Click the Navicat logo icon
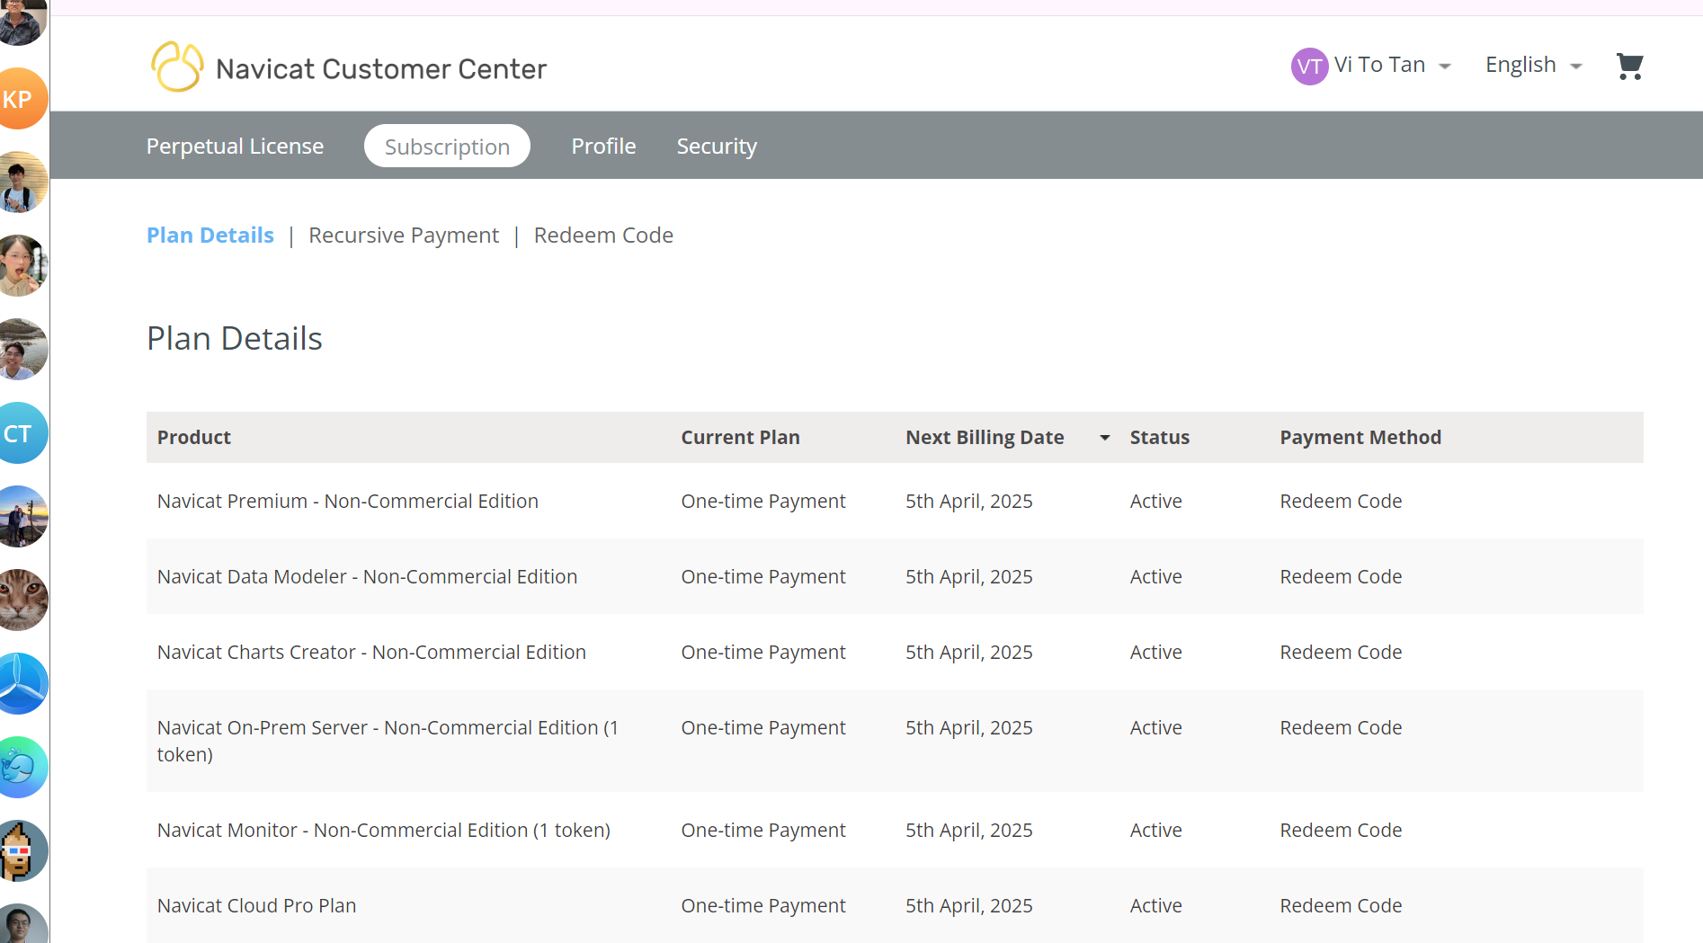The height and width of the screenshot is (943, 1703). tap(177, 67)
